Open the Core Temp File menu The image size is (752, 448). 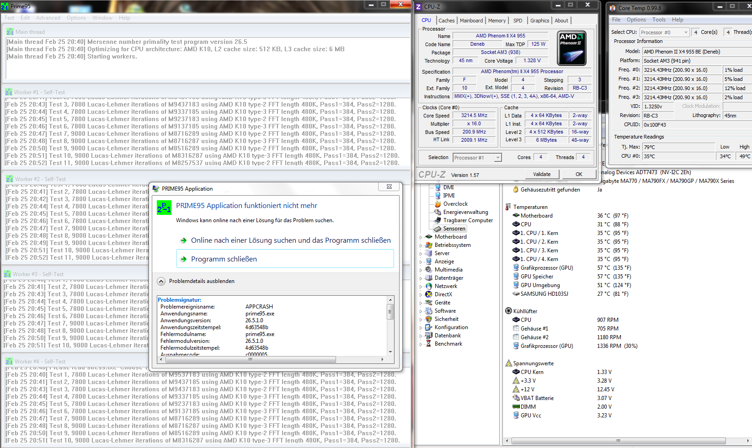click(x=616, y=20)
